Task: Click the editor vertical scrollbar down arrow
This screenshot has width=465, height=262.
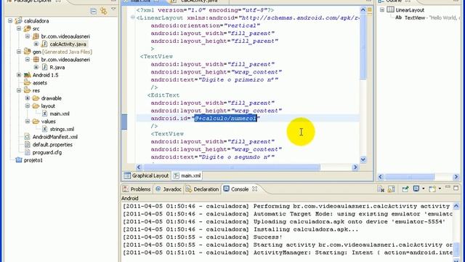Action: point(363,159)
